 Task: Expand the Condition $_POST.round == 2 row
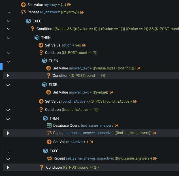(8, 167)
